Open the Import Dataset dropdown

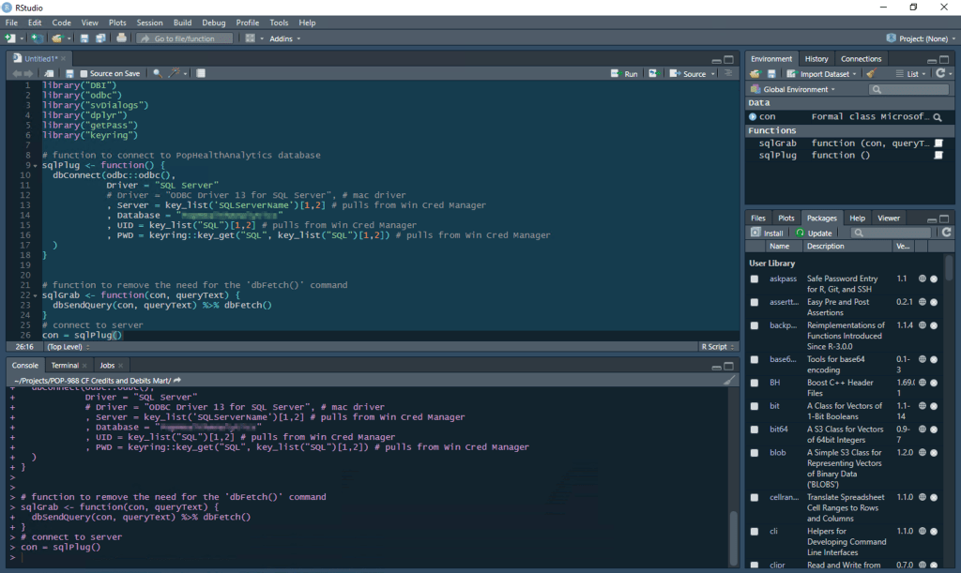click(823, 73)
